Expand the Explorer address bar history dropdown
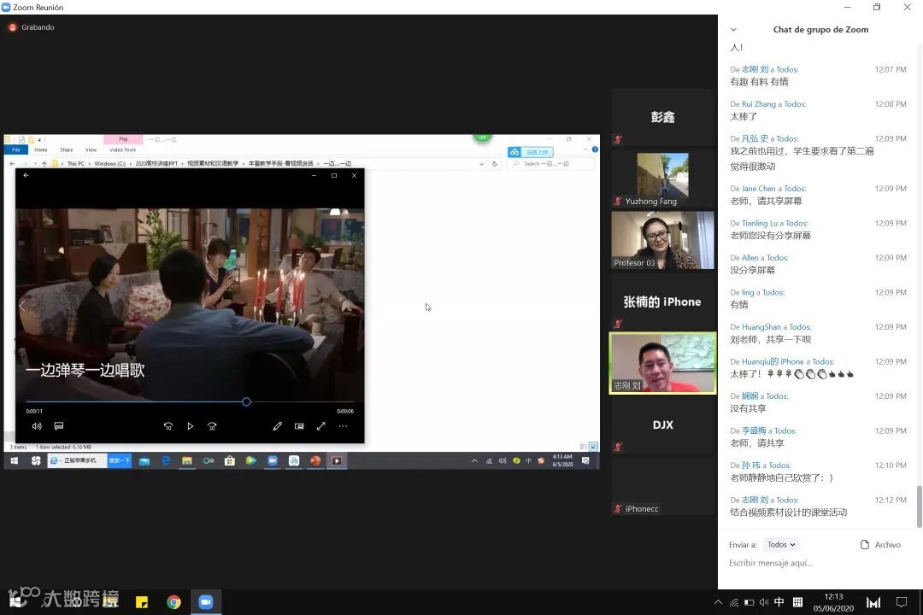923x615 pixels. [x=481, y=164]
